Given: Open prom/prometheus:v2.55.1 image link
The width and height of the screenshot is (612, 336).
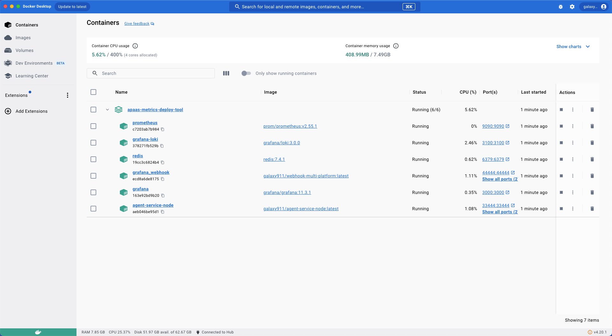Looking at the screenshot, I should tap(290, 126).
